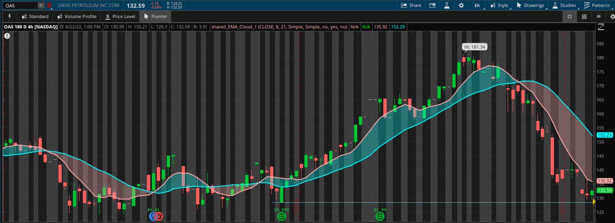Open the flask icon next to Share
The width and height of the screenshot is (615, 223).
tap(447, 5)
